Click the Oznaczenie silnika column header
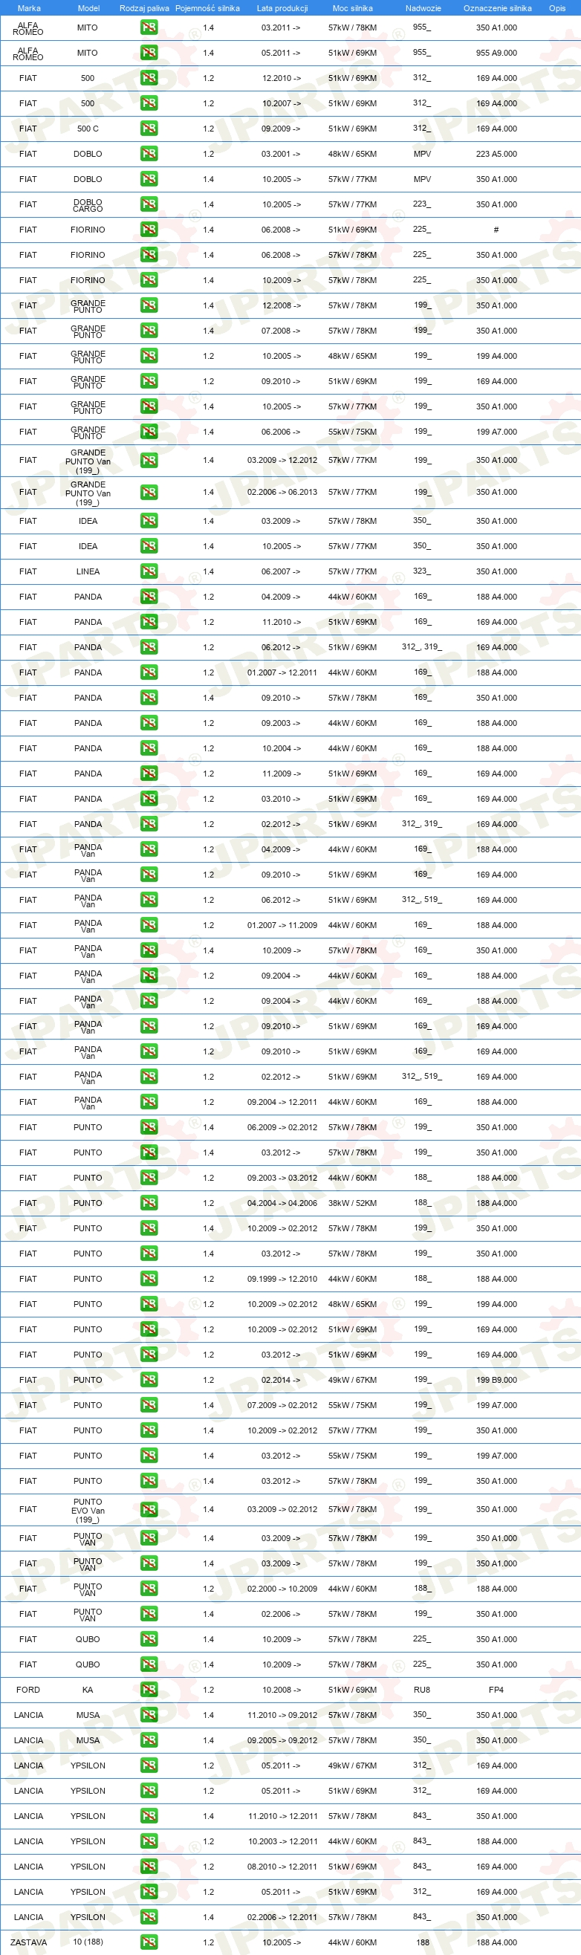This screenshot has height=1955, width=581. pyautogui.click(x=498, y=8)
